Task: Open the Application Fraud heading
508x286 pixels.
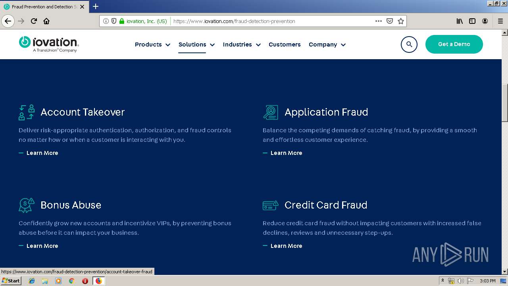Action: [326, 112]
